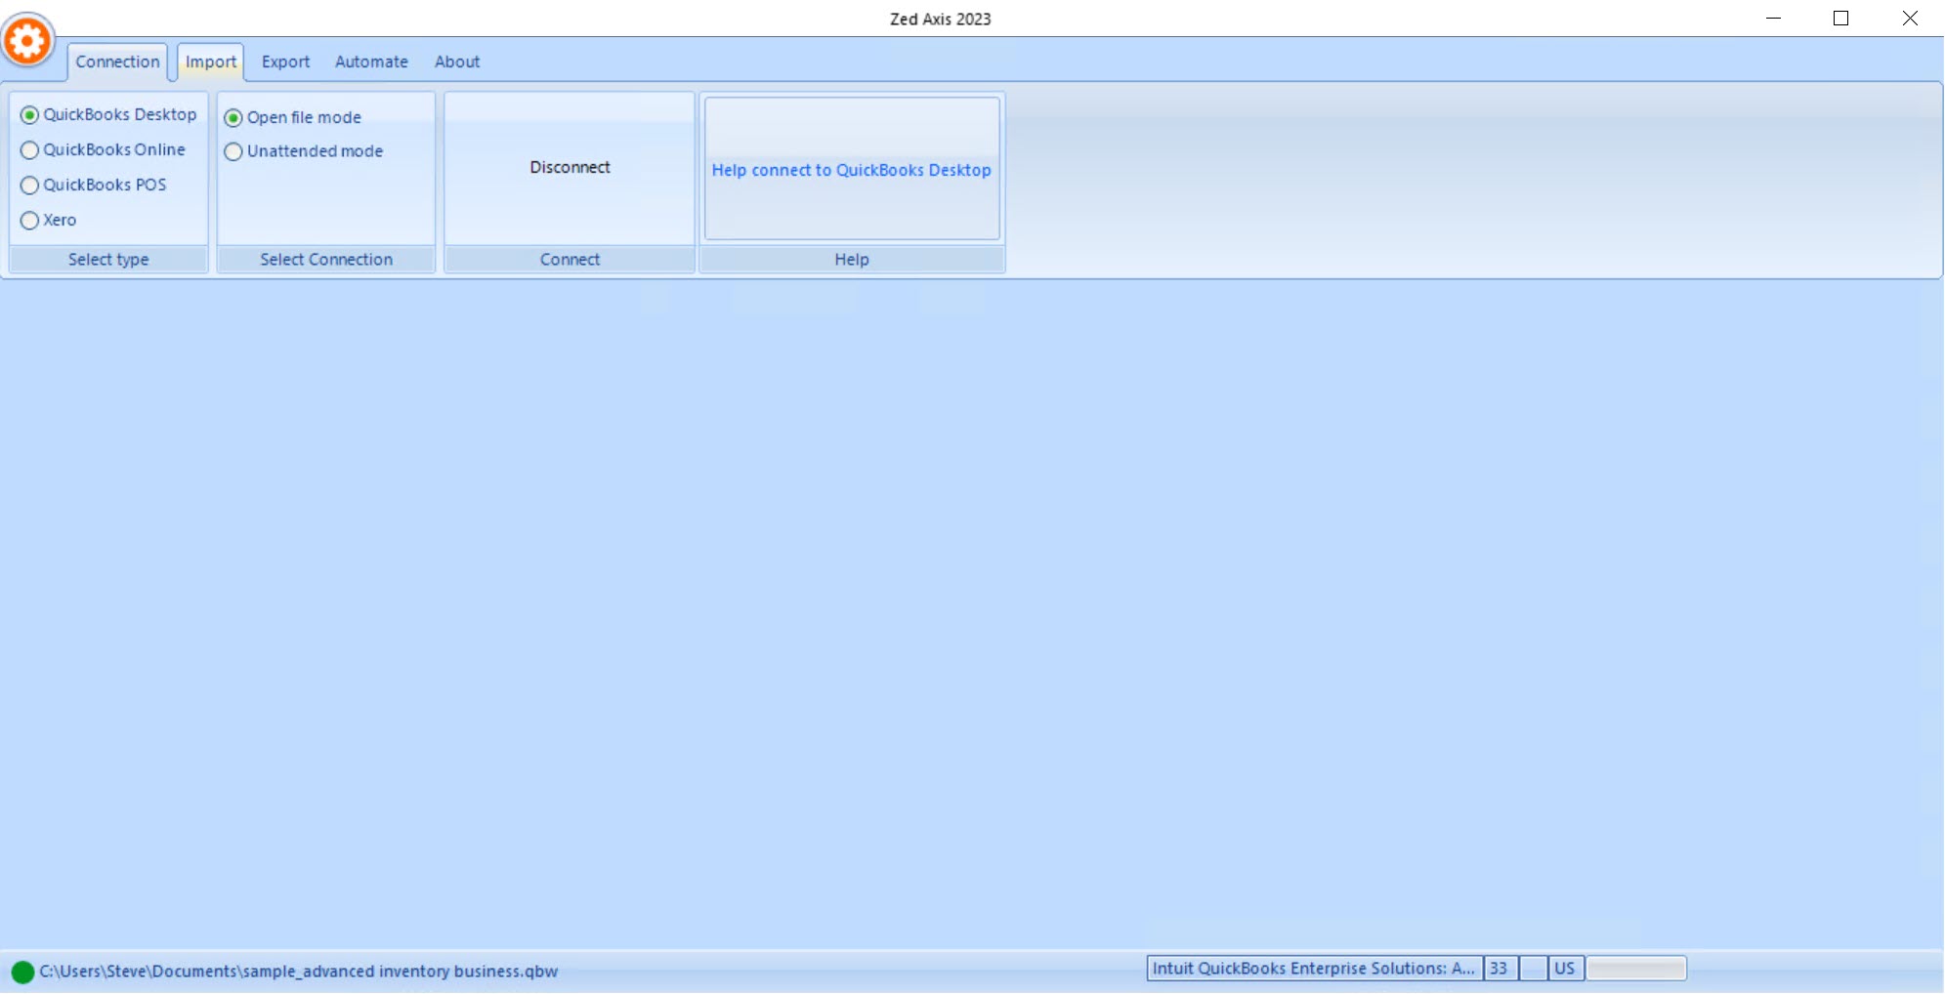Open the Import tab
The image size is (1945, 994).
point(210,61)
